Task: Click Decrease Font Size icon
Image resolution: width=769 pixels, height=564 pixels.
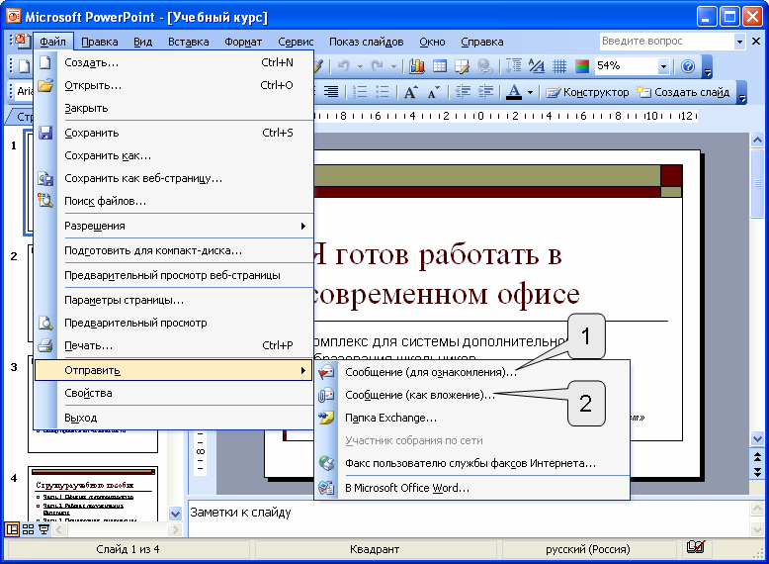Action: [433, 92]
